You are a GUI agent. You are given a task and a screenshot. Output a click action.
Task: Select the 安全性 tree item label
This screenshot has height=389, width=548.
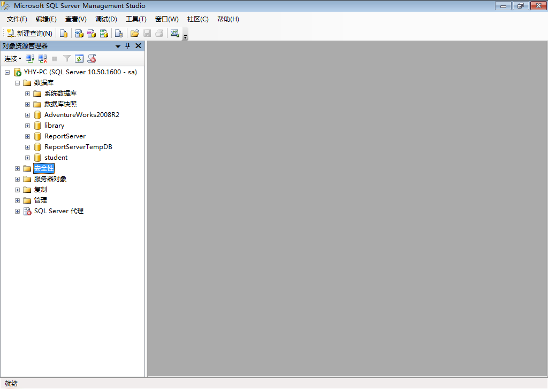(44, 168)
